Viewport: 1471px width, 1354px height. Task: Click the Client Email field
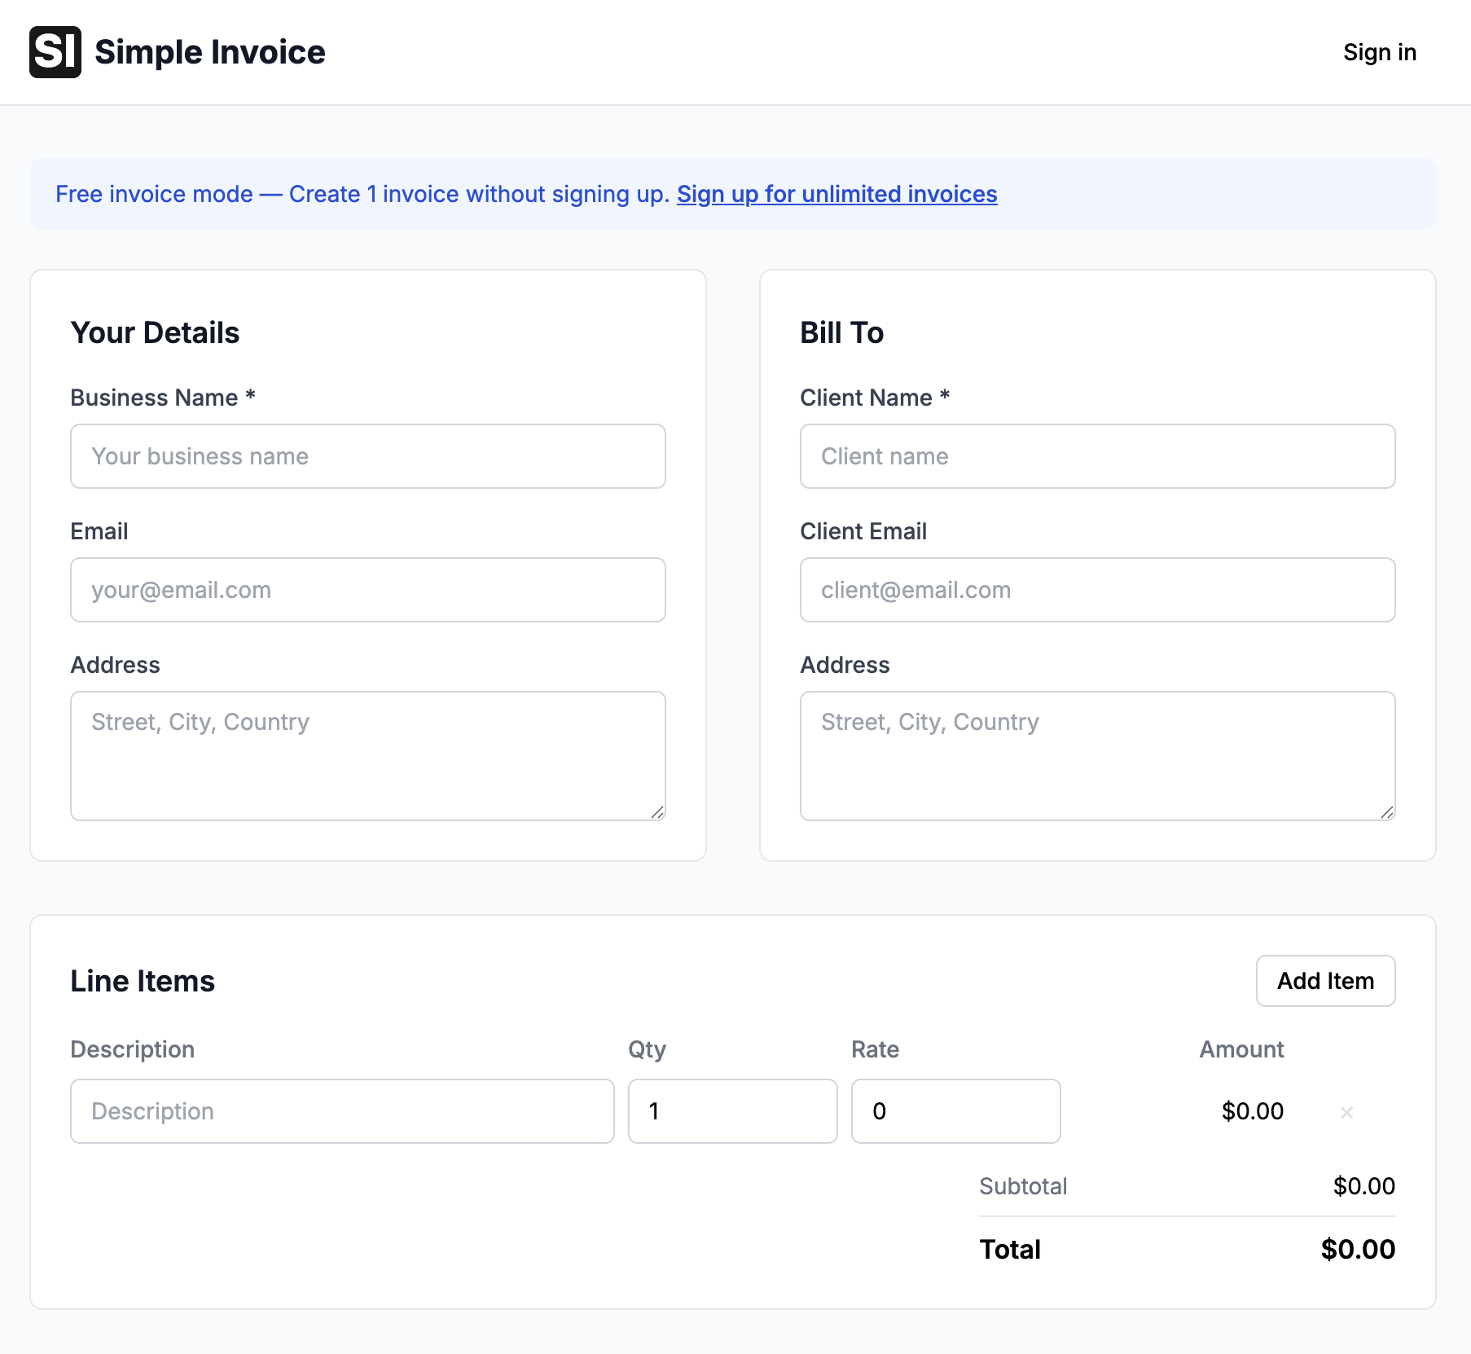(1097, 590)
